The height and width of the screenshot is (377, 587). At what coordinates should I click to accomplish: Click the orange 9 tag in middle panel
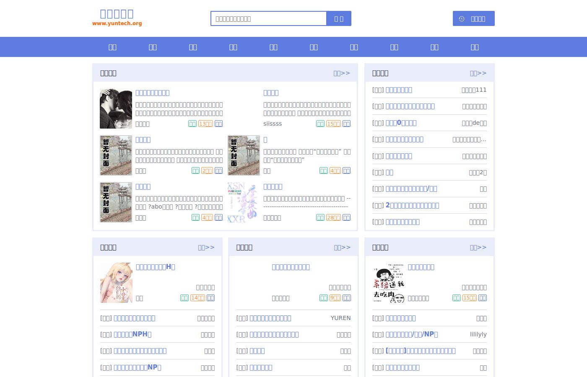coord(335,298)
